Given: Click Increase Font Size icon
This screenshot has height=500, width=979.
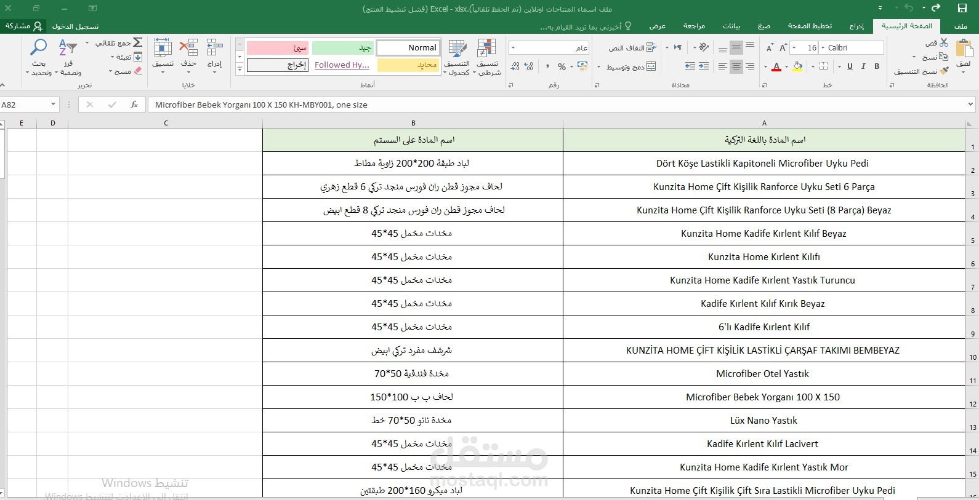Looking at the screenshot, I should pos(783,48).
